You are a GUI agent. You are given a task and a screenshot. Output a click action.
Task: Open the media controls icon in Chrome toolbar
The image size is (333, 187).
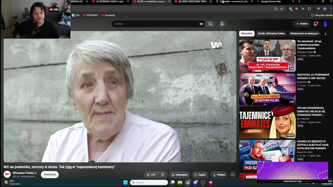click(x=318, y=9)
